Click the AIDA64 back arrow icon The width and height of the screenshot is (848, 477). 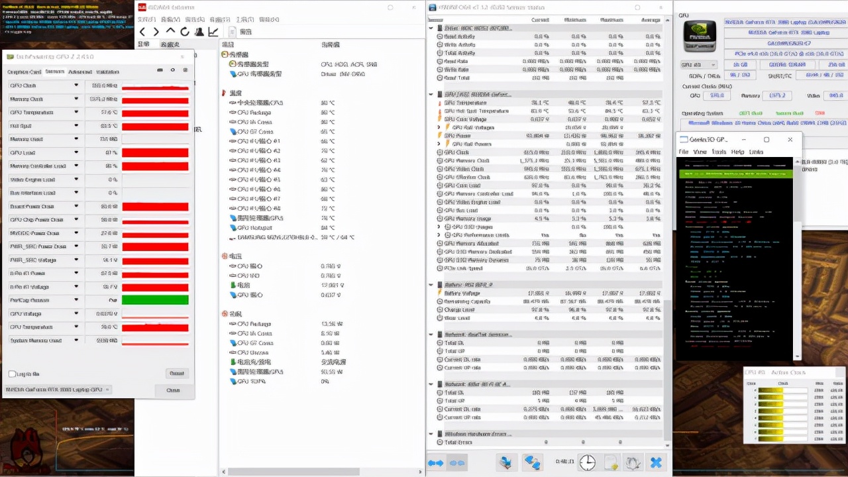pyautogui.click(x=142, y=32)
